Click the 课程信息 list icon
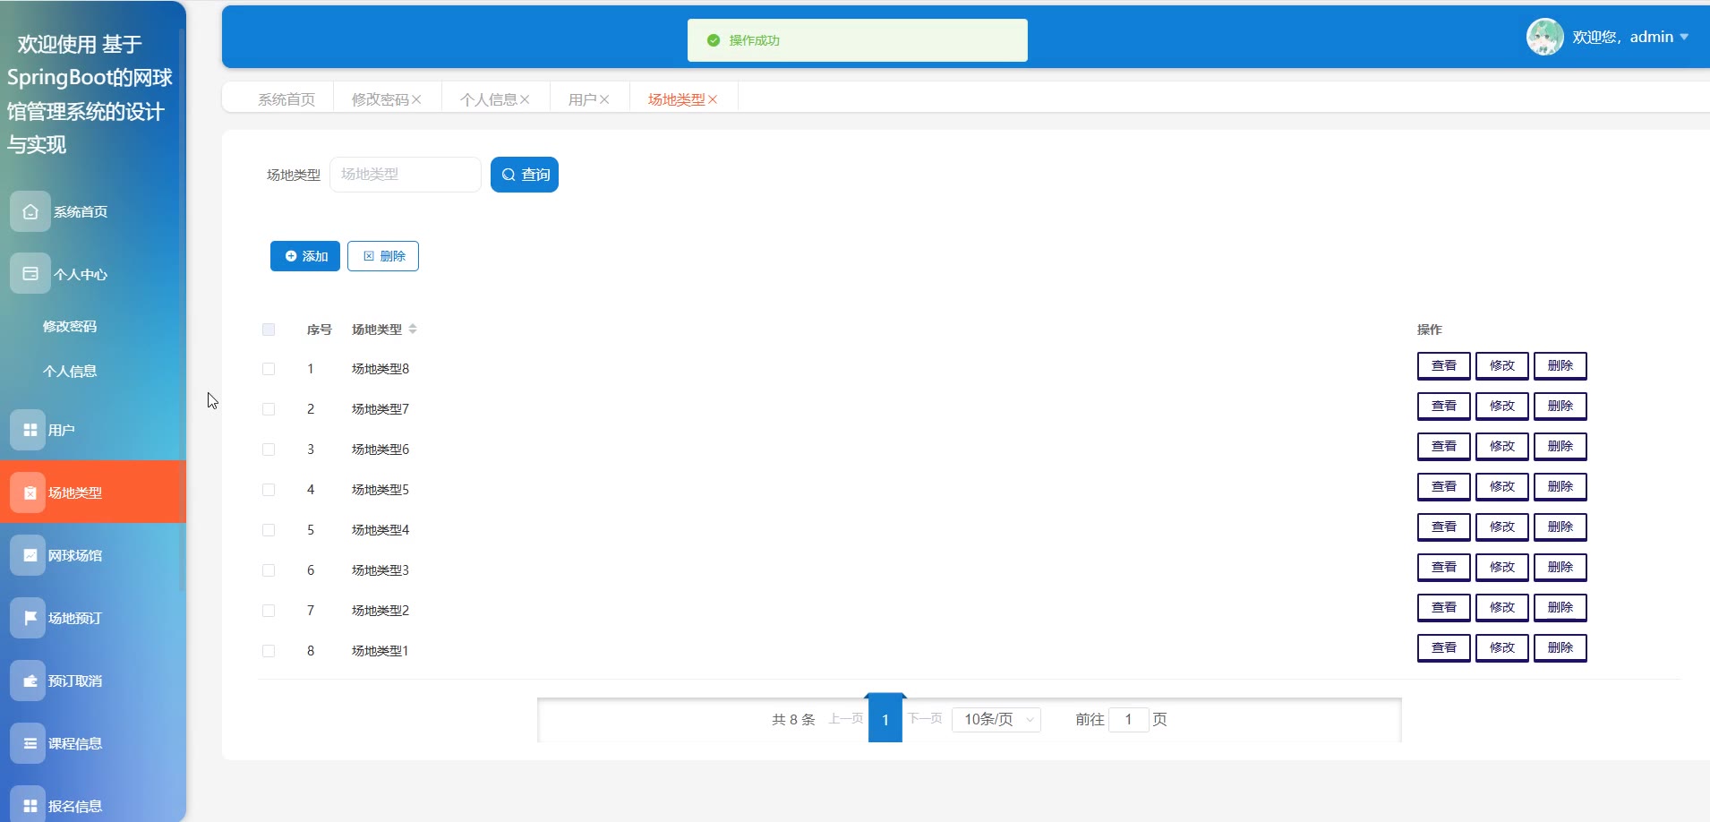Image resolution: width=1710 pixels, height=822 pixels. (x=30, y=743)
